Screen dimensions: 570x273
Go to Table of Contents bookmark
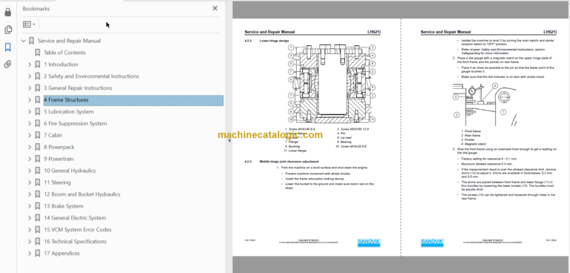point(65,53)
